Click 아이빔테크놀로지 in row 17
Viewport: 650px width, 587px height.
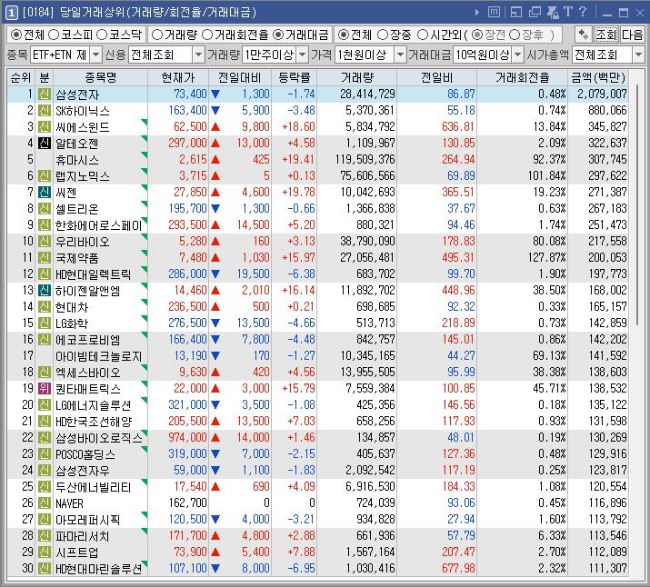coord(99,356)
